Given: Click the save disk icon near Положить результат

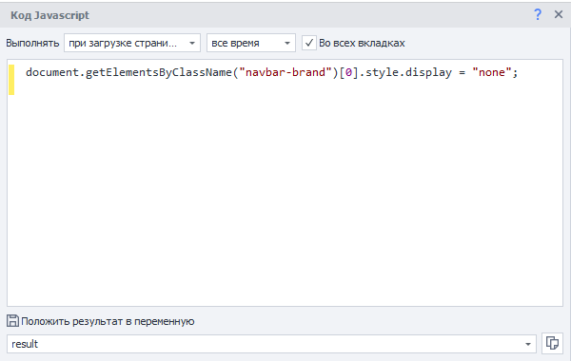Looking at the screenshot, I should coord(12,321).
